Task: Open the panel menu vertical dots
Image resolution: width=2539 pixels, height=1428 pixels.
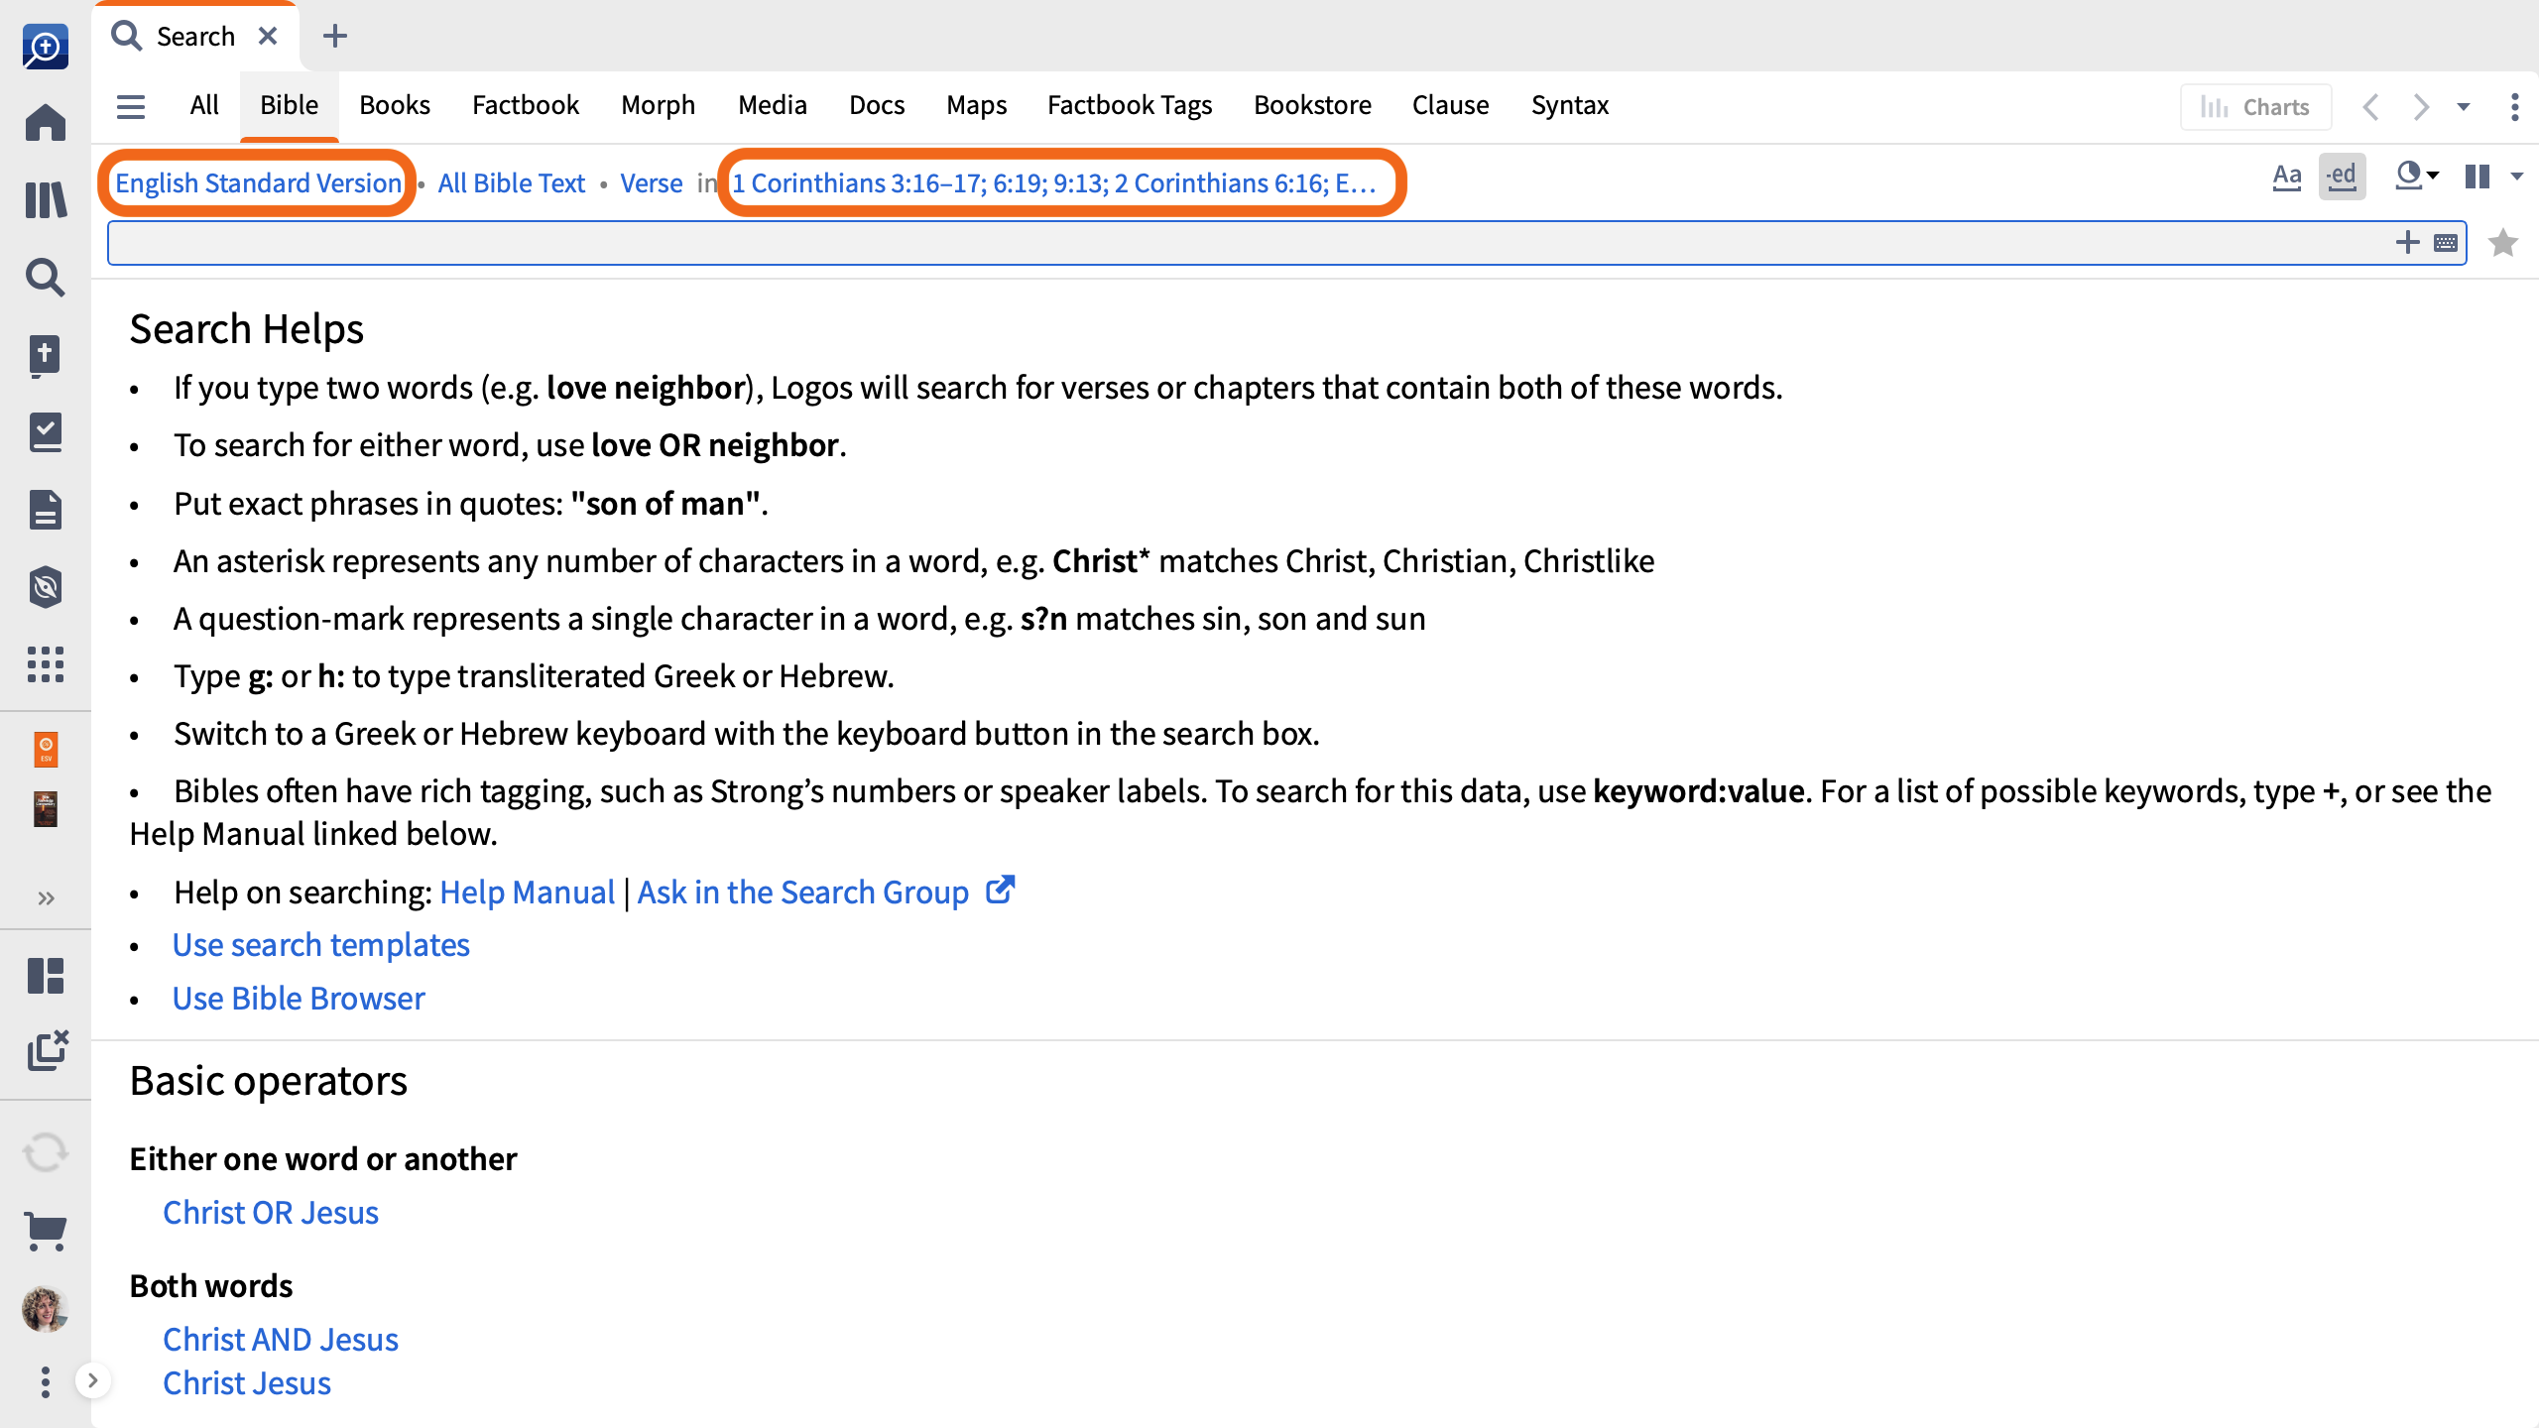Action: tap(2514, 106)
